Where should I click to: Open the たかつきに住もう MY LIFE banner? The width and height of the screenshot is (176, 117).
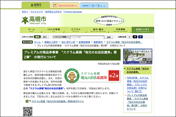[138, 56]
